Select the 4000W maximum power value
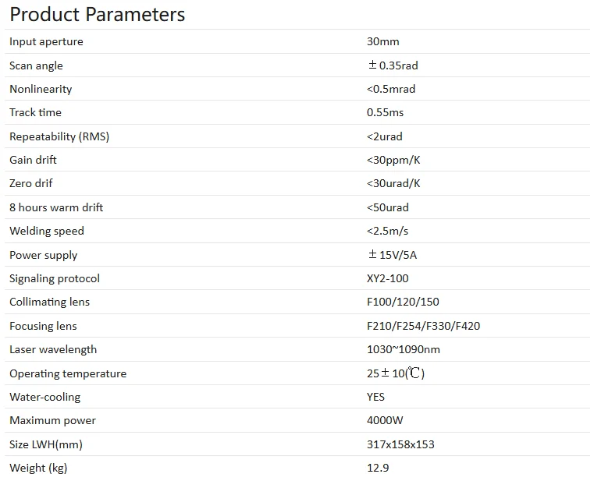Image resolution: width=594 pixels, height=481 pixels. tap(385, 420)
